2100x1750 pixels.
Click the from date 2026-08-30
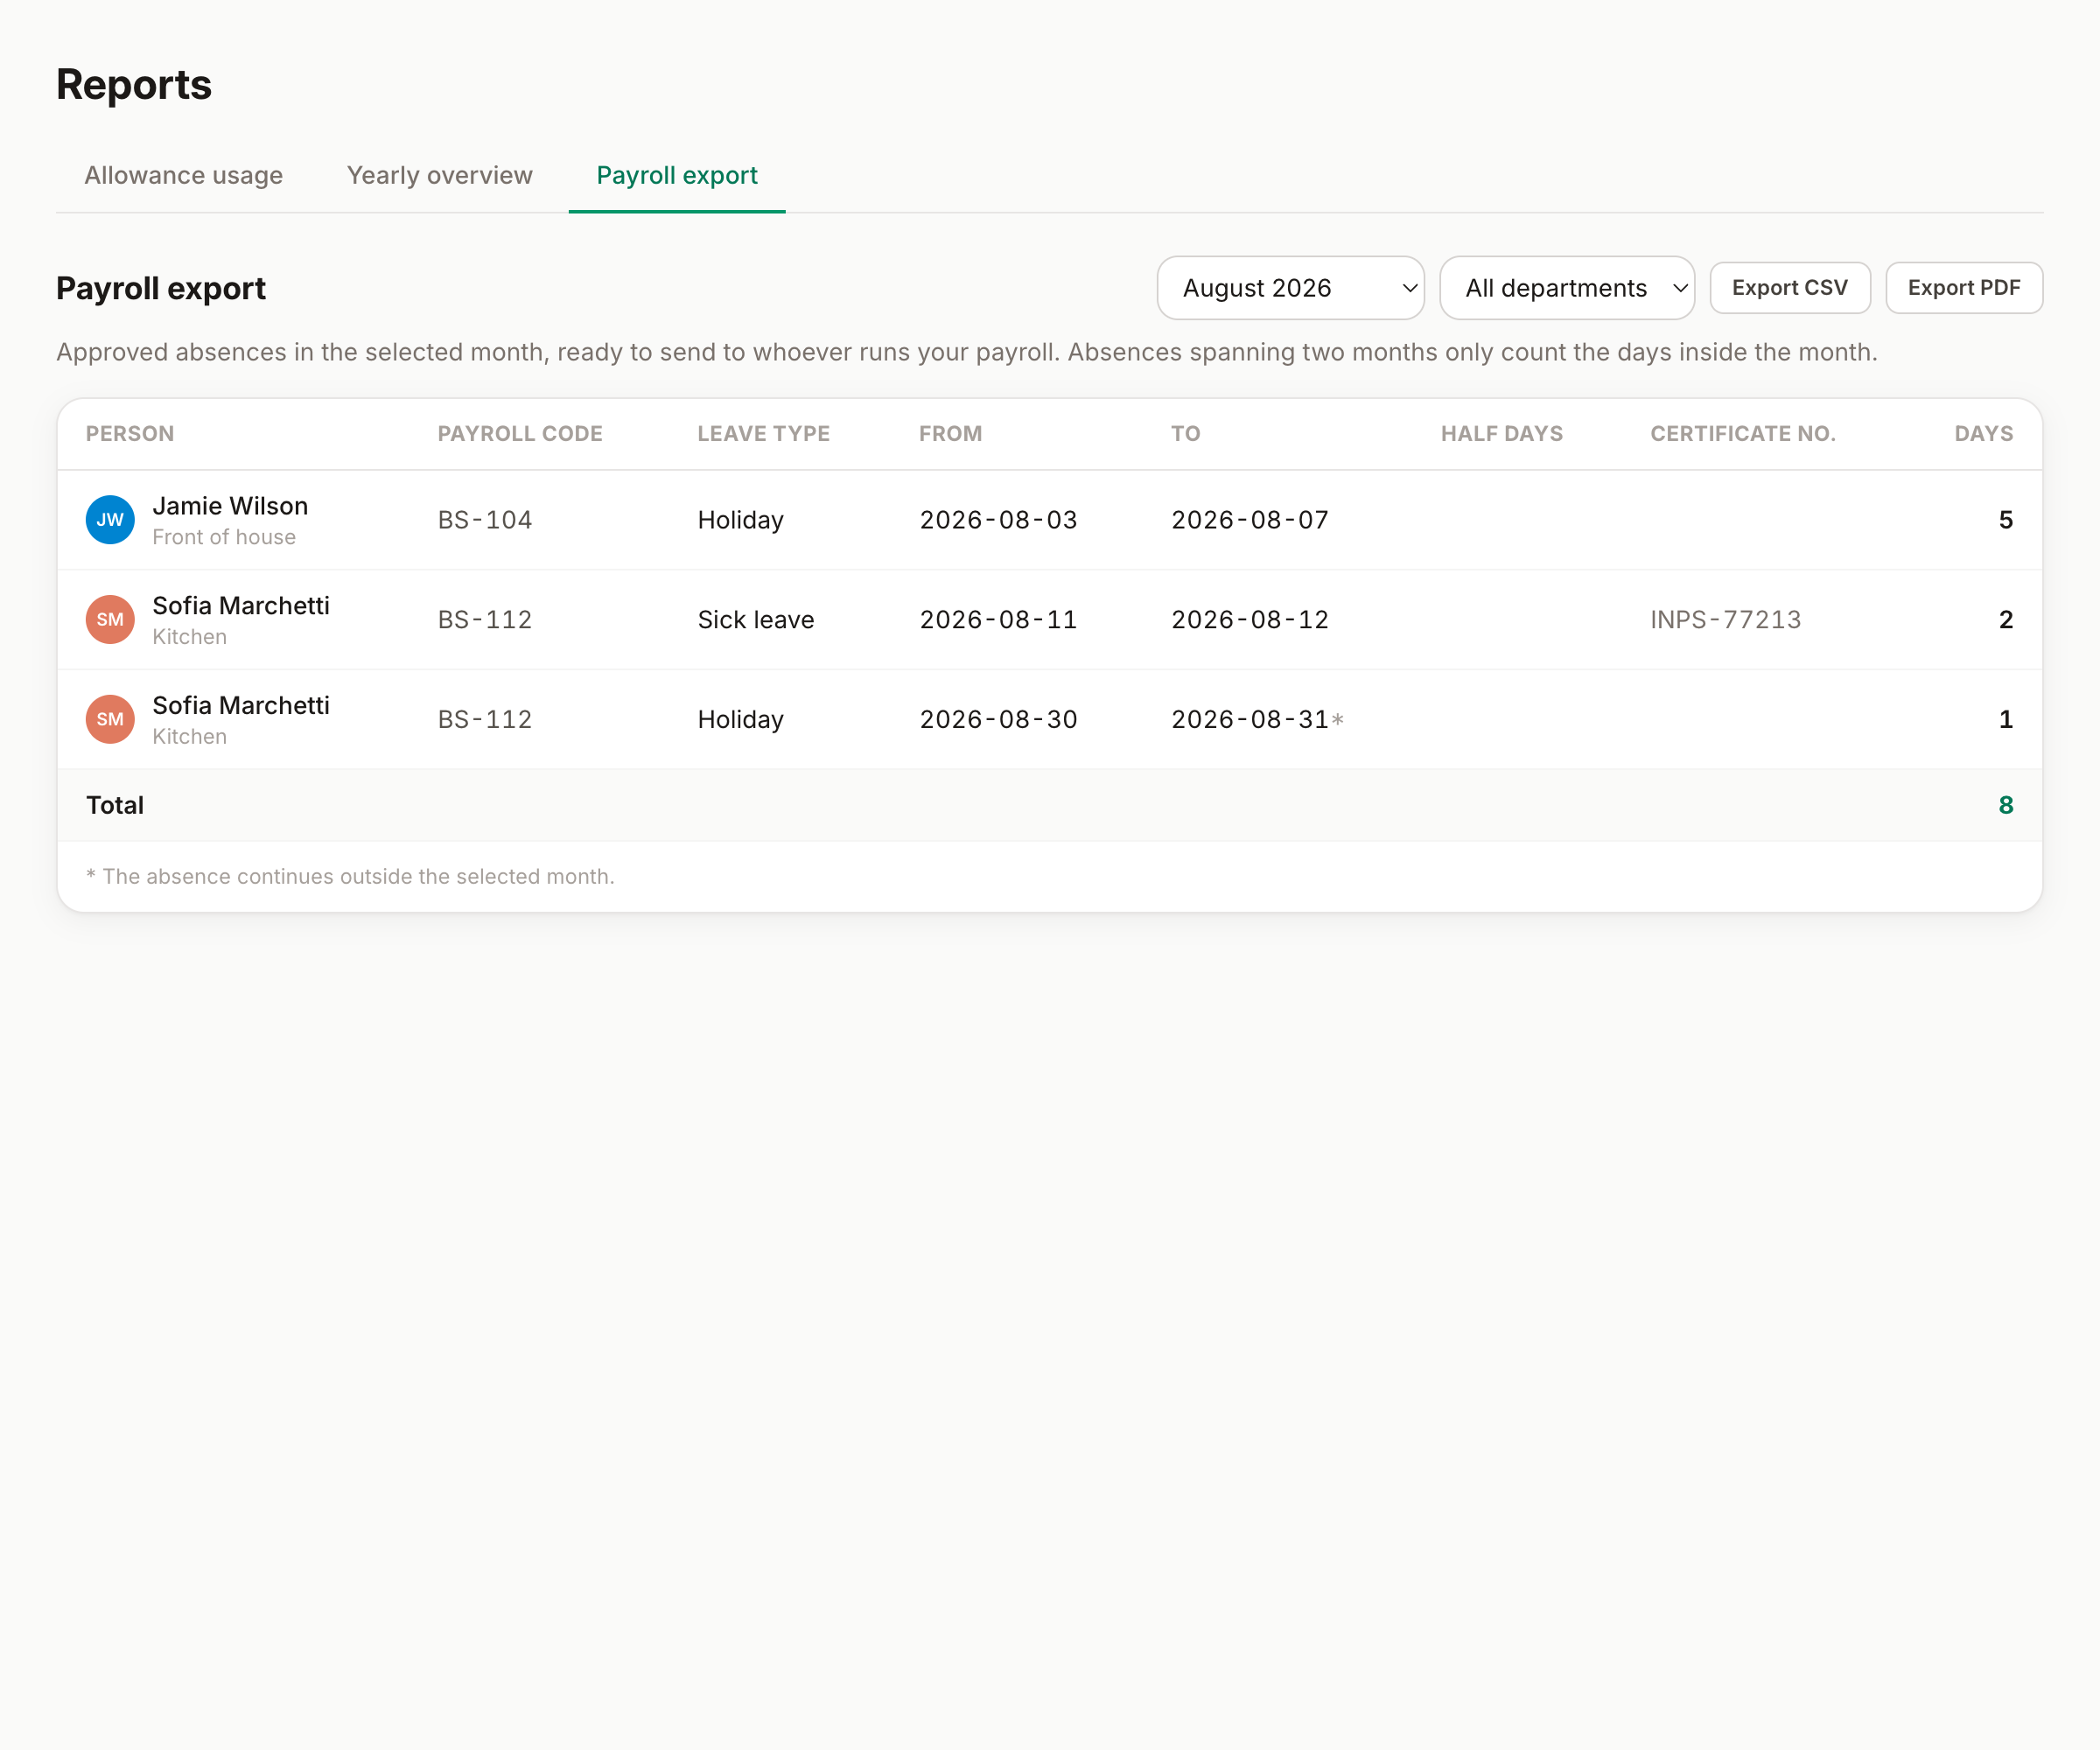pyautogui.click(x=998, y=720)
